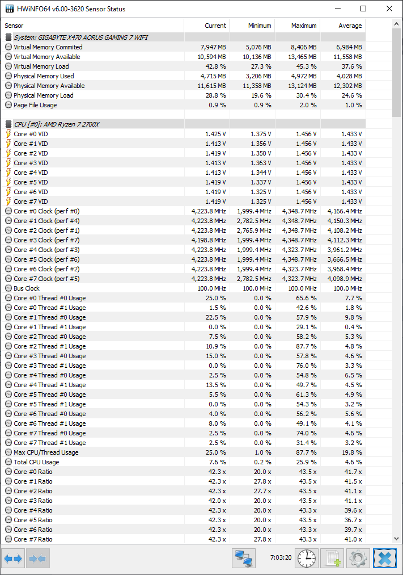Click the HWiNFO64 title bar app icon

(9, 9)
